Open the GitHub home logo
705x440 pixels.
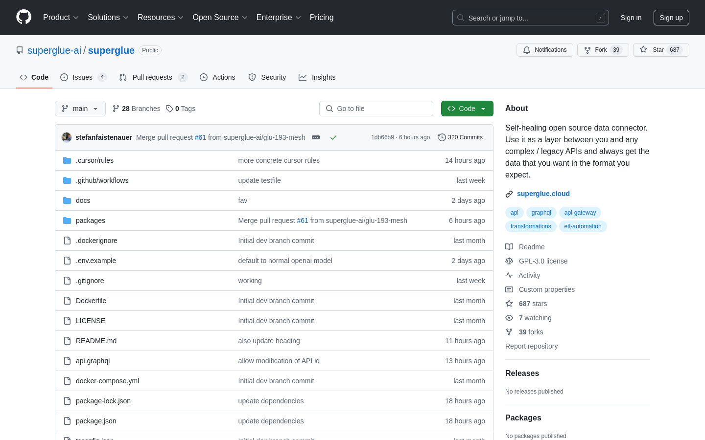23,17
